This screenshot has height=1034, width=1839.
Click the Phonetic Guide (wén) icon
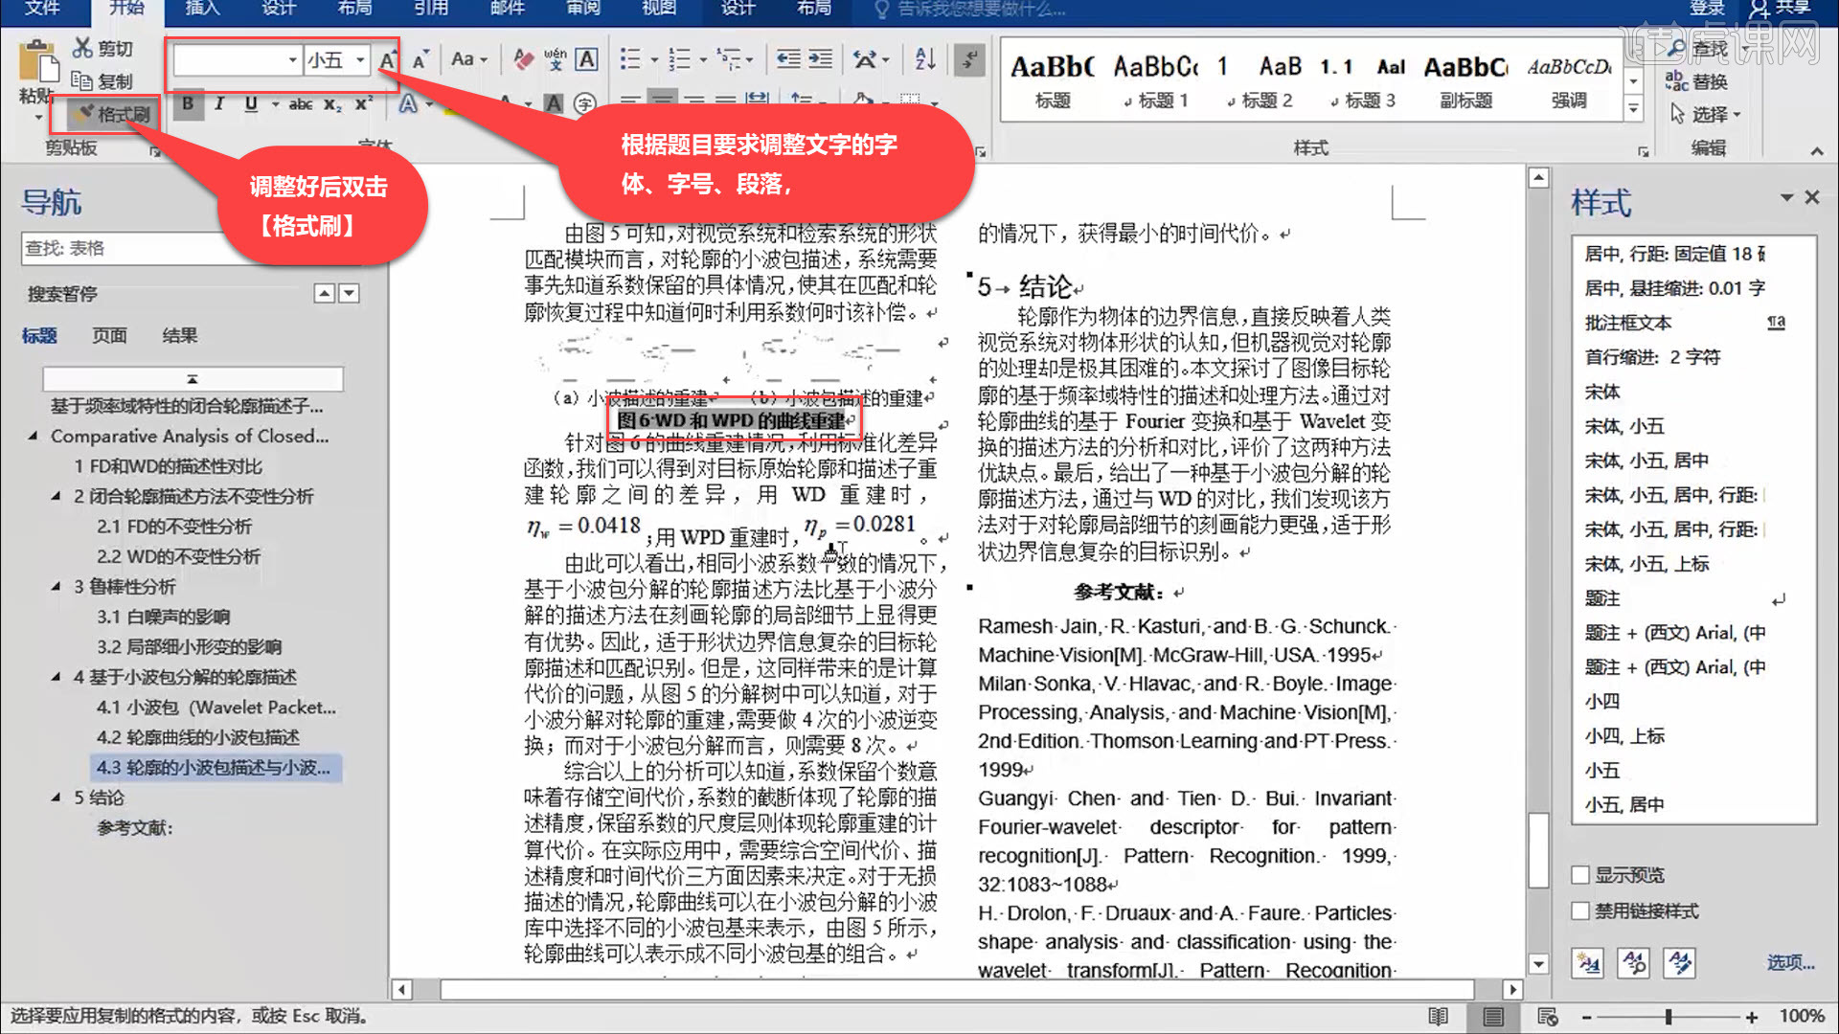(555, 59)
